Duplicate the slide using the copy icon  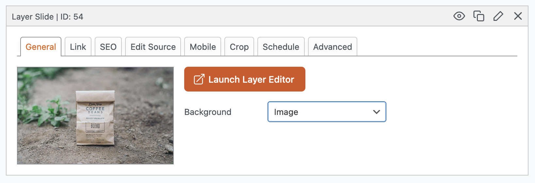(478, 16)
